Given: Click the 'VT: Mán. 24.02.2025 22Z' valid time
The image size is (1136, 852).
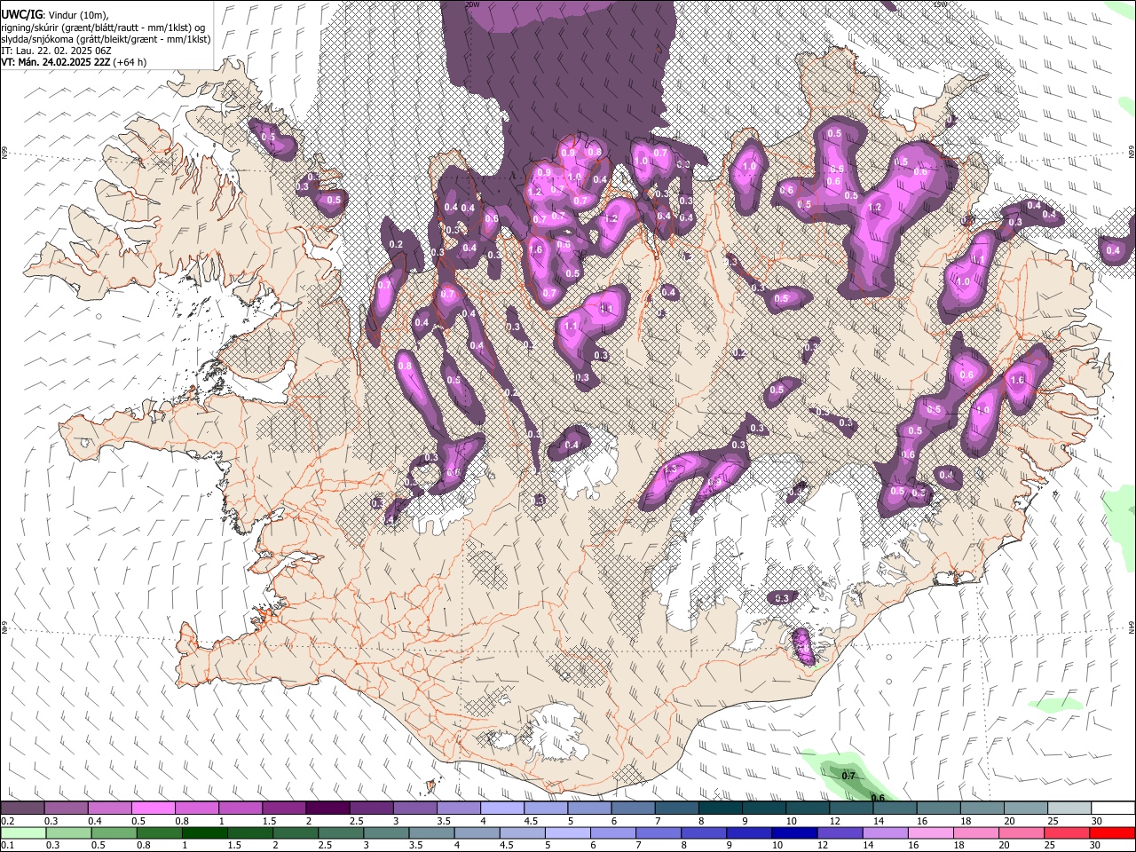Looking at the screenshot, I should (x=54, y=62).
